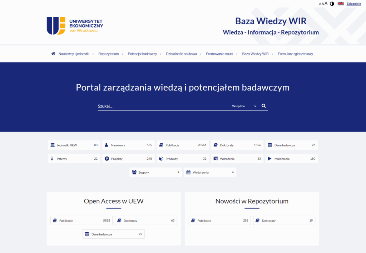Image resolution: width=366 pixels, height=253 pixels.
Task: Open the Wszędzie search scope dropdown
Action: [244, 106]
